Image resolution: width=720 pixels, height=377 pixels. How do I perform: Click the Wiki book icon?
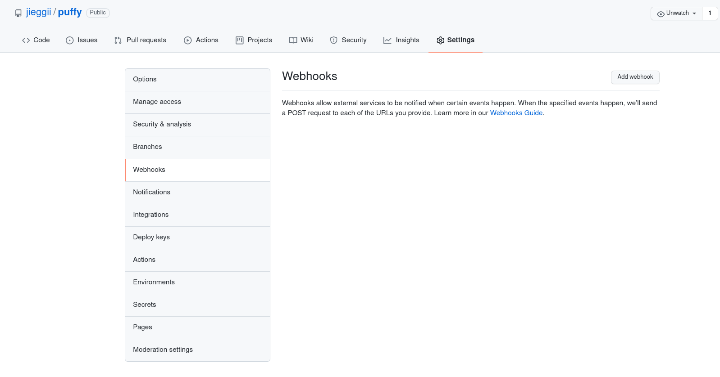293,40
